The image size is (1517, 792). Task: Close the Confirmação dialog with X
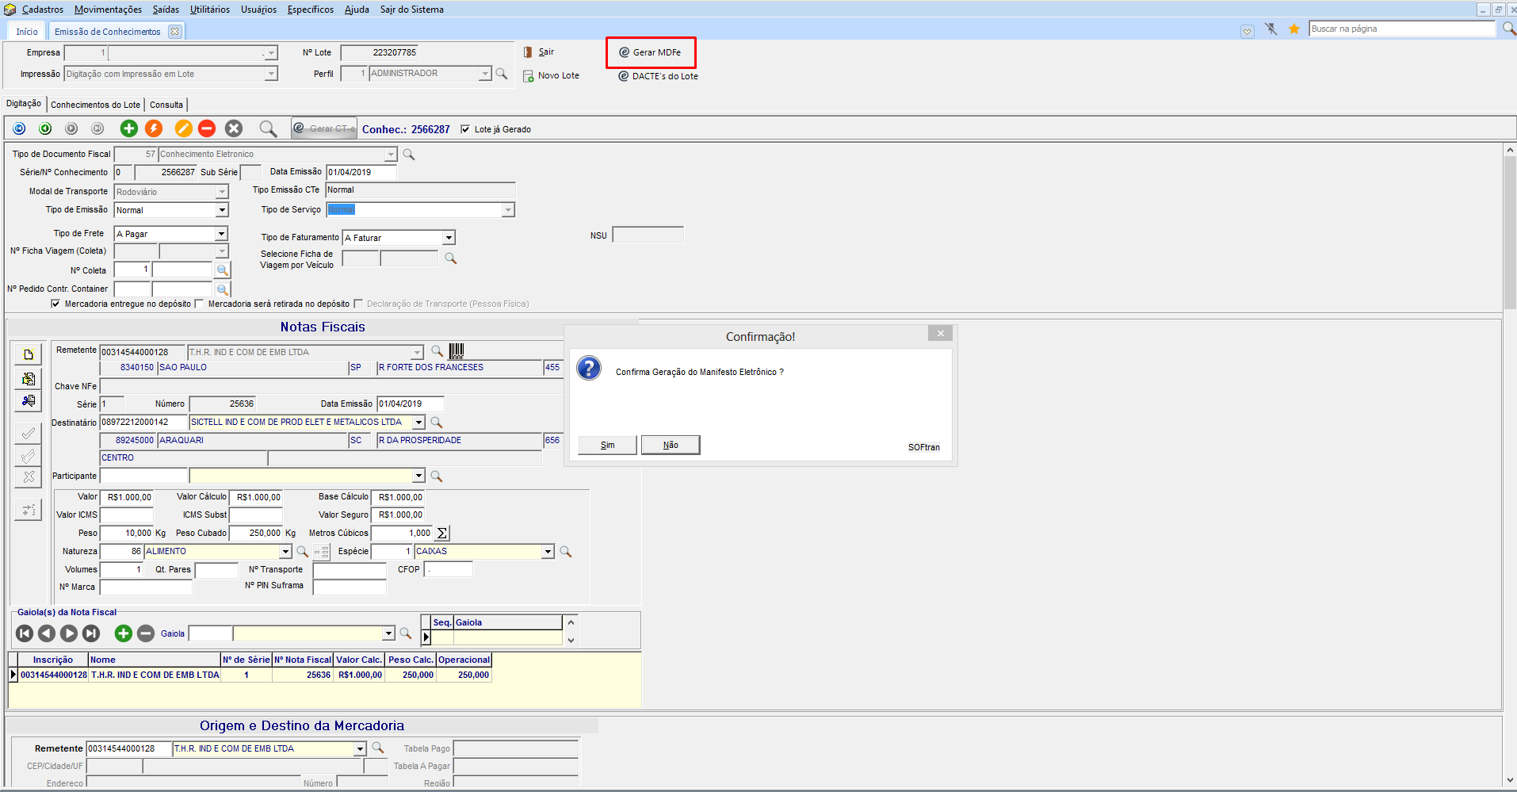(941, 334)
